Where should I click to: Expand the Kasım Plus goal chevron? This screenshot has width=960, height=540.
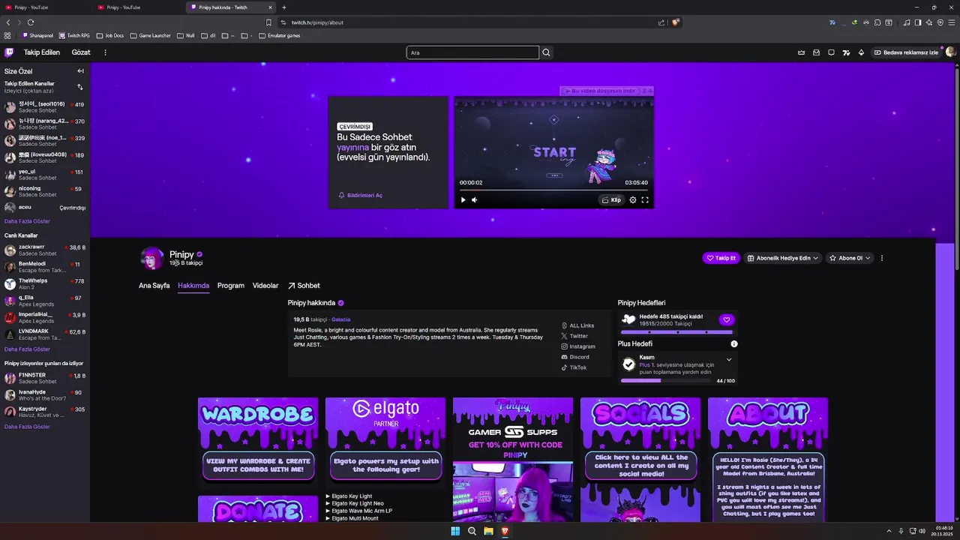pyautogui.click(x=728, y=360)
